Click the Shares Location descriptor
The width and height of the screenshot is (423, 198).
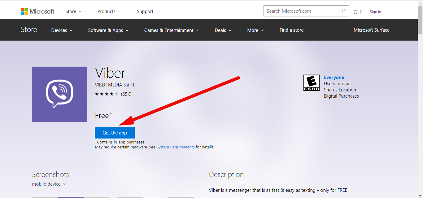pos(340,90)
